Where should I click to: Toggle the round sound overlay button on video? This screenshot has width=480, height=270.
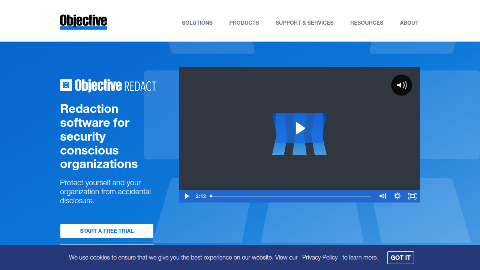[402, 85]
